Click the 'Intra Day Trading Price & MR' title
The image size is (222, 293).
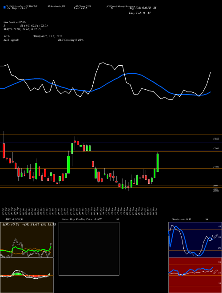click(x=82, y=219)
